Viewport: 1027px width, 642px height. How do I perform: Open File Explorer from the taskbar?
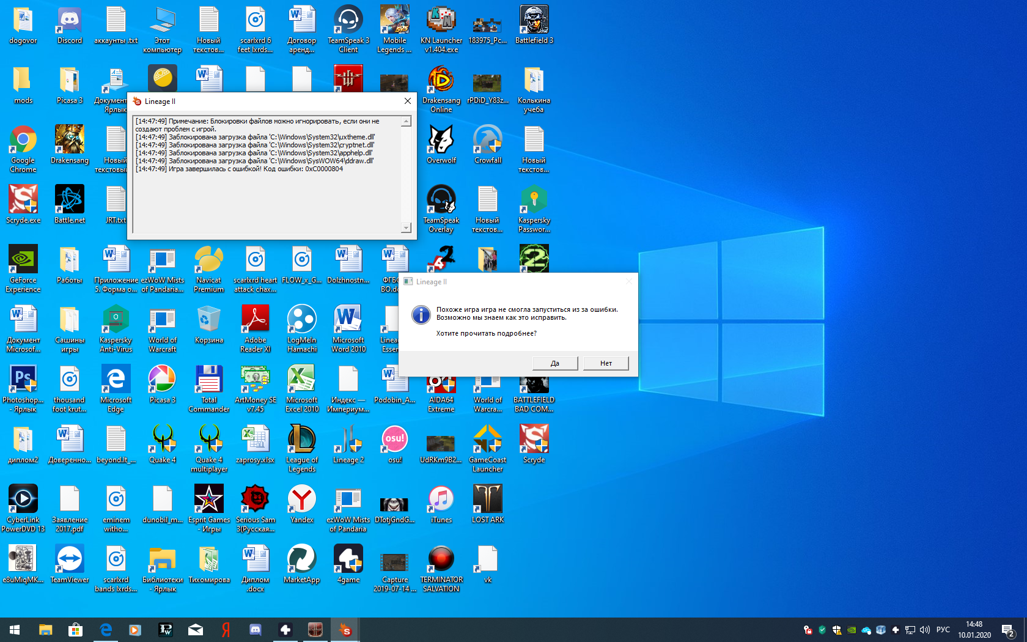46,630
